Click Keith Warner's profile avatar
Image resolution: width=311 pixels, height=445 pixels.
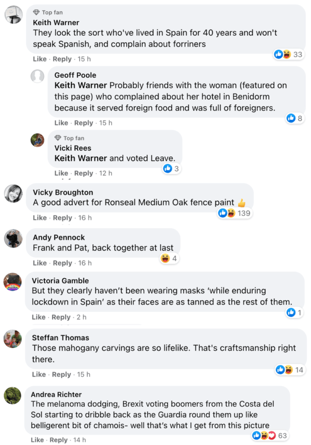(x=13, y=15)
